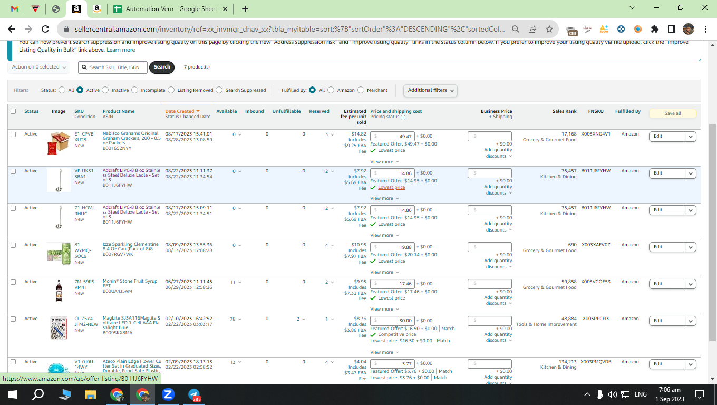Bookmark this page with the star icon

coord(549,29)
